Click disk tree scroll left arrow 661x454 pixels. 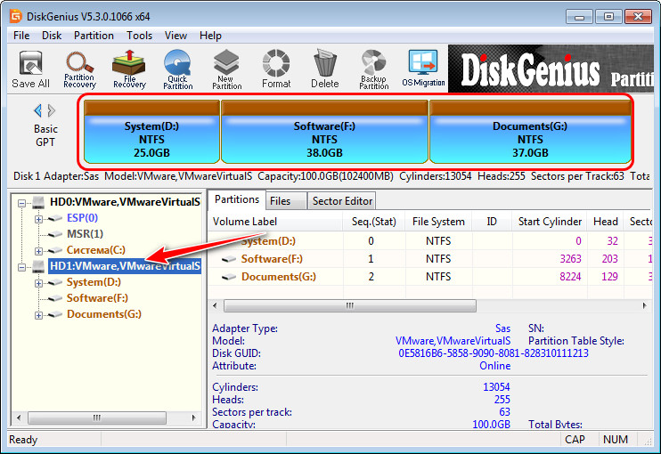click(19, 418)
